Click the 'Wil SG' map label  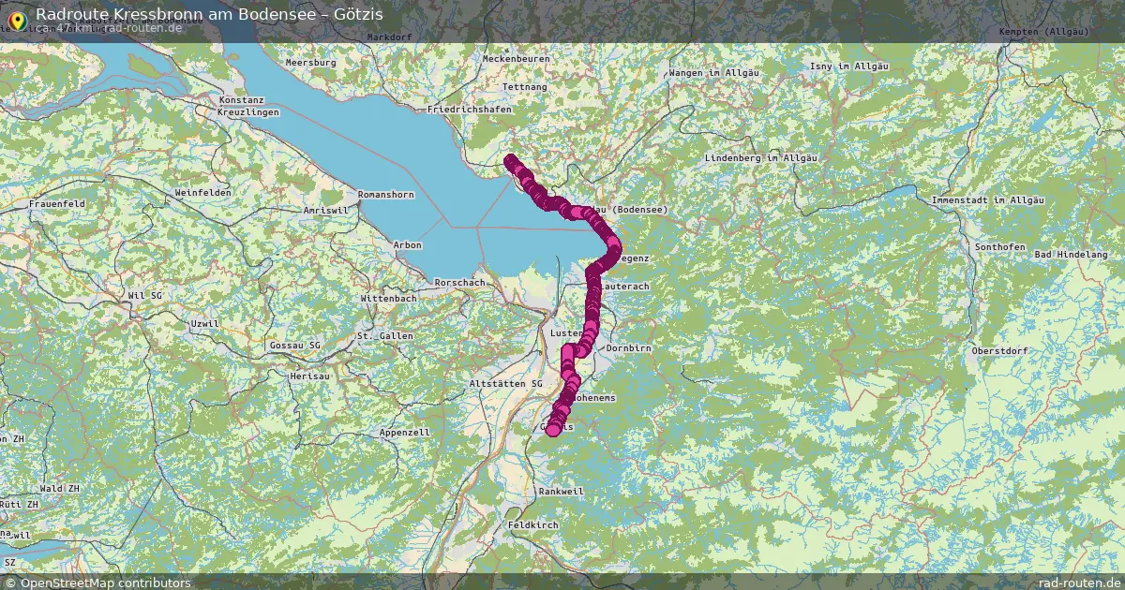(144, 296)
